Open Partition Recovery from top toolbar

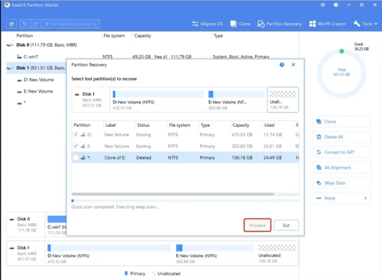pos(280,24)
